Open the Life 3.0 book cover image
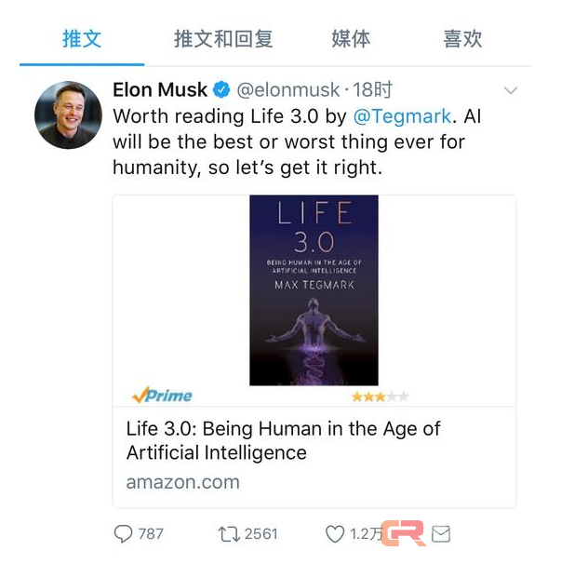The height and width of the screenshot is (564, 561). (x=314, y=290)
